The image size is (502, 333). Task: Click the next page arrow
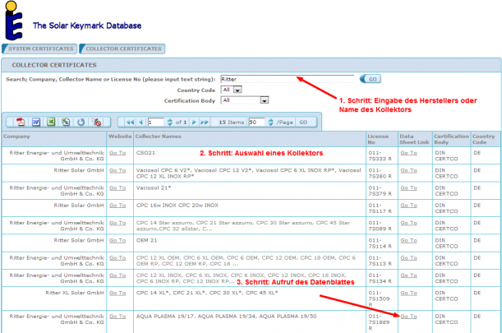point(190,122)
